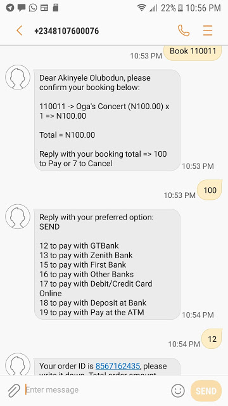The height and width of the screenshot is (406, 228).
Task: Tap the Wi-Fi status icon
Action: tap(142, 8)
